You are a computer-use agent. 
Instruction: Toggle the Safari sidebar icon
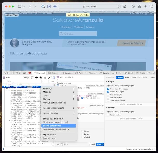point(19,6)
